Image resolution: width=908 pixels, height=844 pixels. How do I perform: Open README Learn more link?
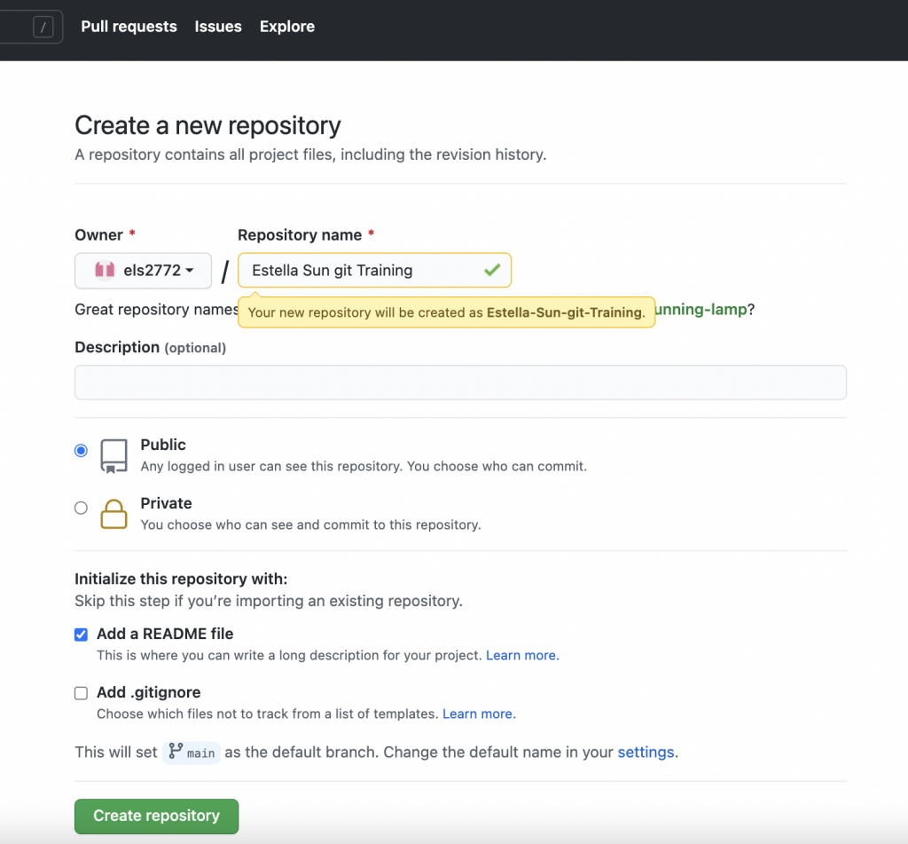(522, 655)
